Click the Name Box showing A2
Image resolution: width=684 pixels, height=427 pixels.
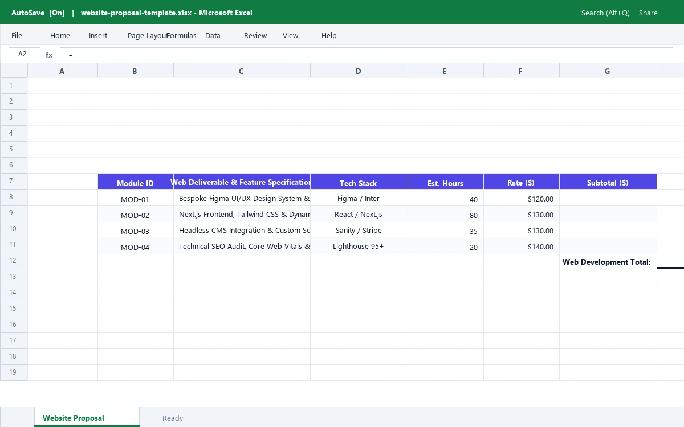tap(25, 54)
